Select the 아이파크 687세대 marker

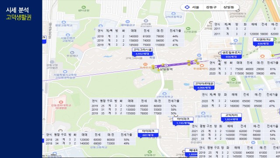[148, 133]
